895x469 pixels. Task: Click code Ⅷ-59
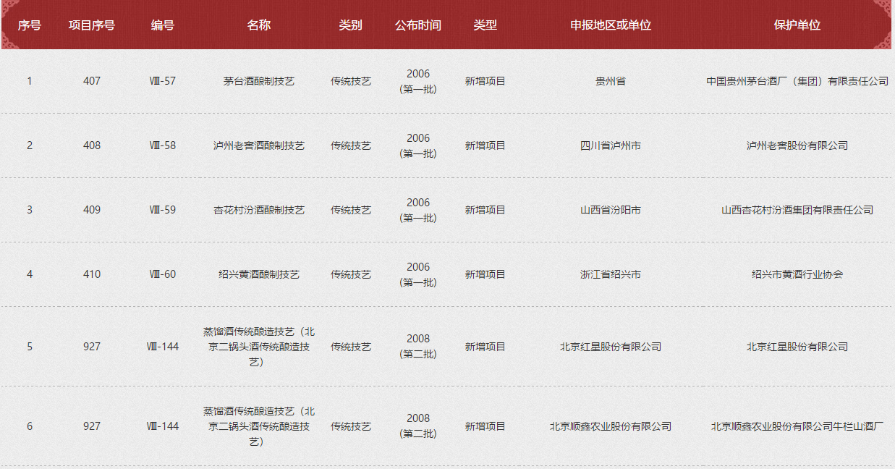pyautogui.click(x=163, y=210)
